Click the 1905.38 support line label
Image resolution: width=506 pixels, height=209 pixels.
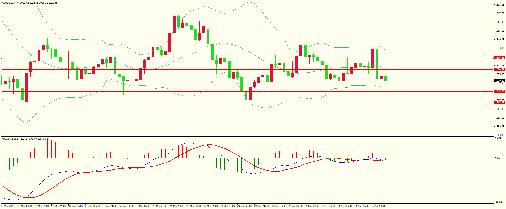tap(499, 103)
